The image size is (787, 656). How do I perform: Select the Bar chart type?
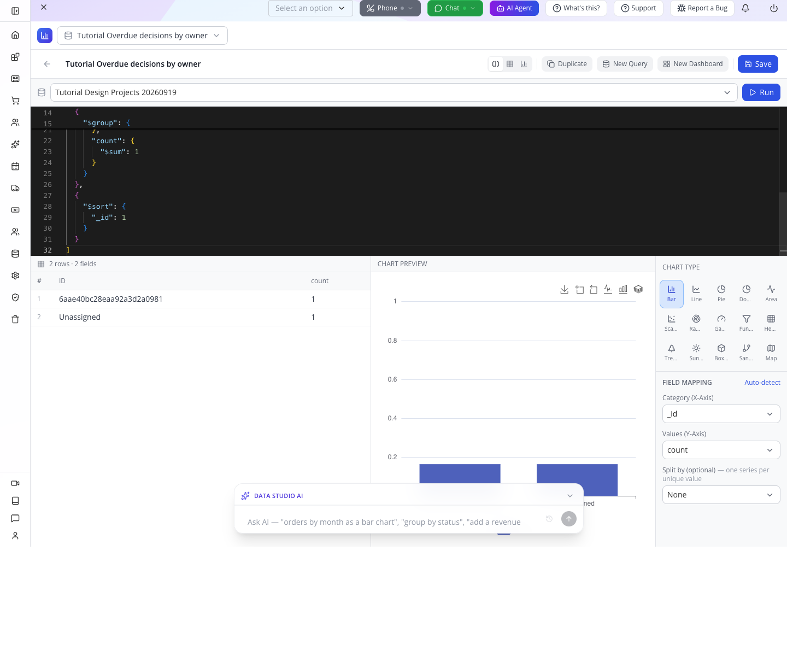(671, 294)
